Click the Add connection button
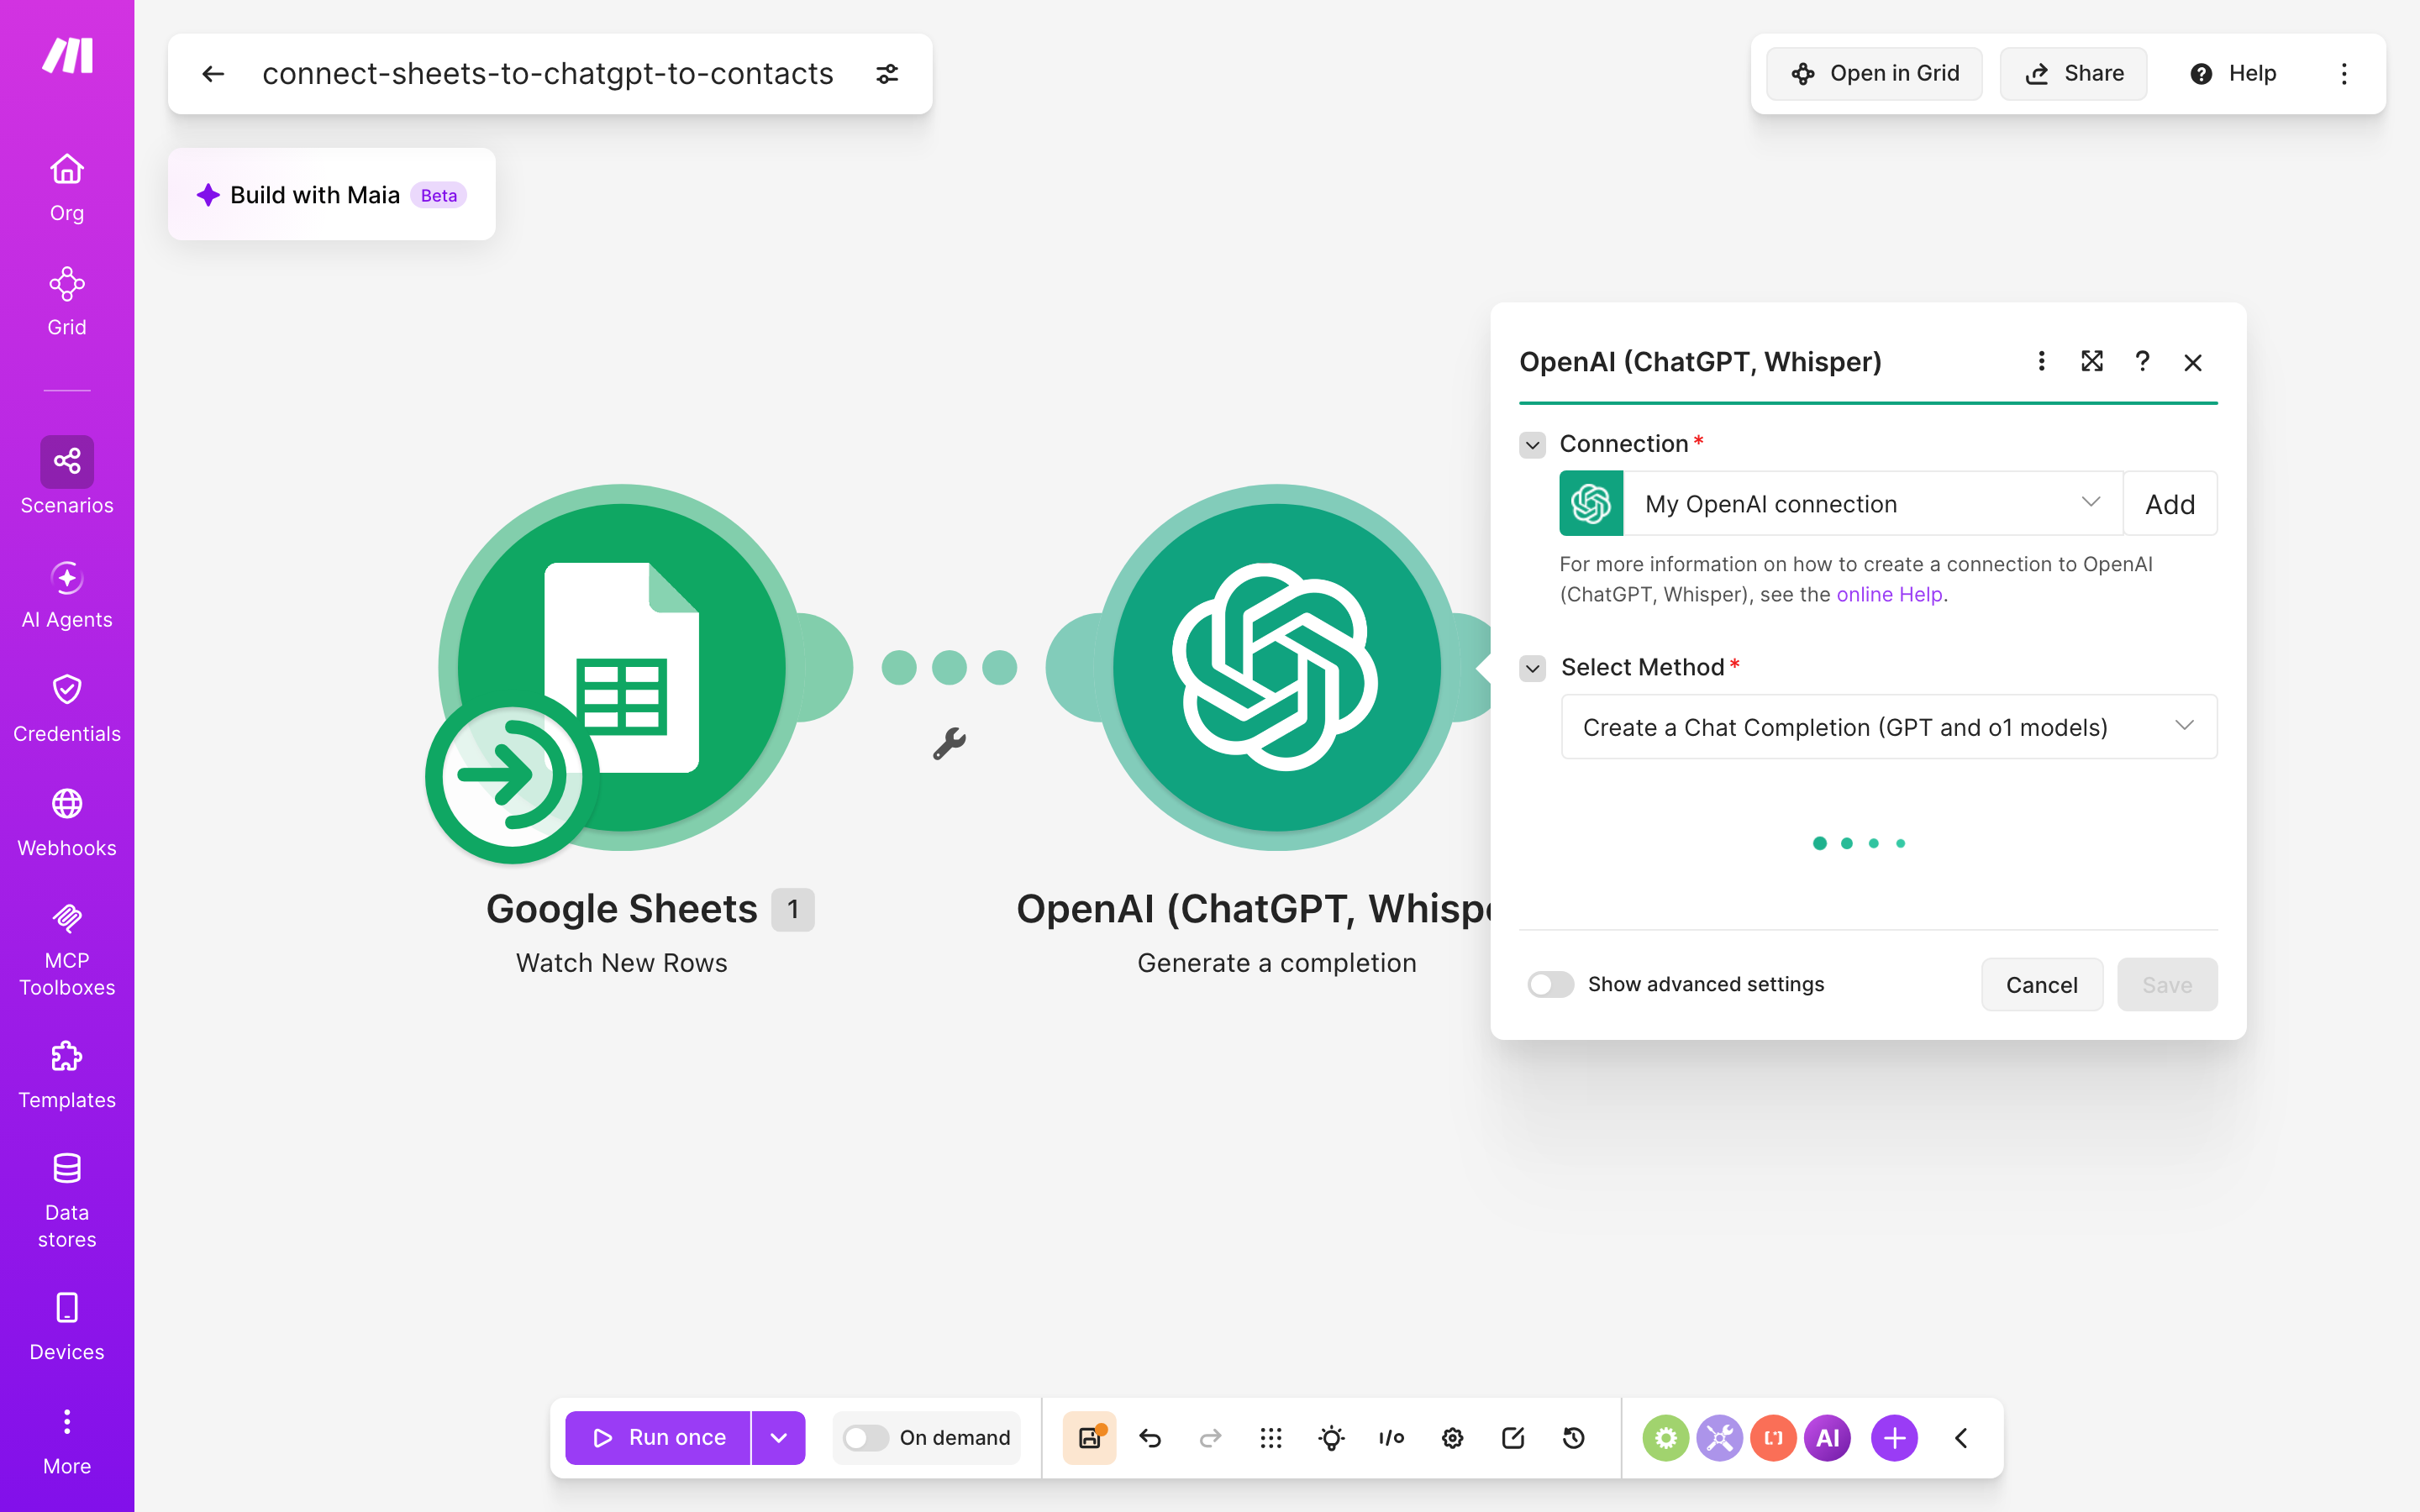Screen dimensions: 2420x1512 pyautogui.click(x=2169, y=504)
